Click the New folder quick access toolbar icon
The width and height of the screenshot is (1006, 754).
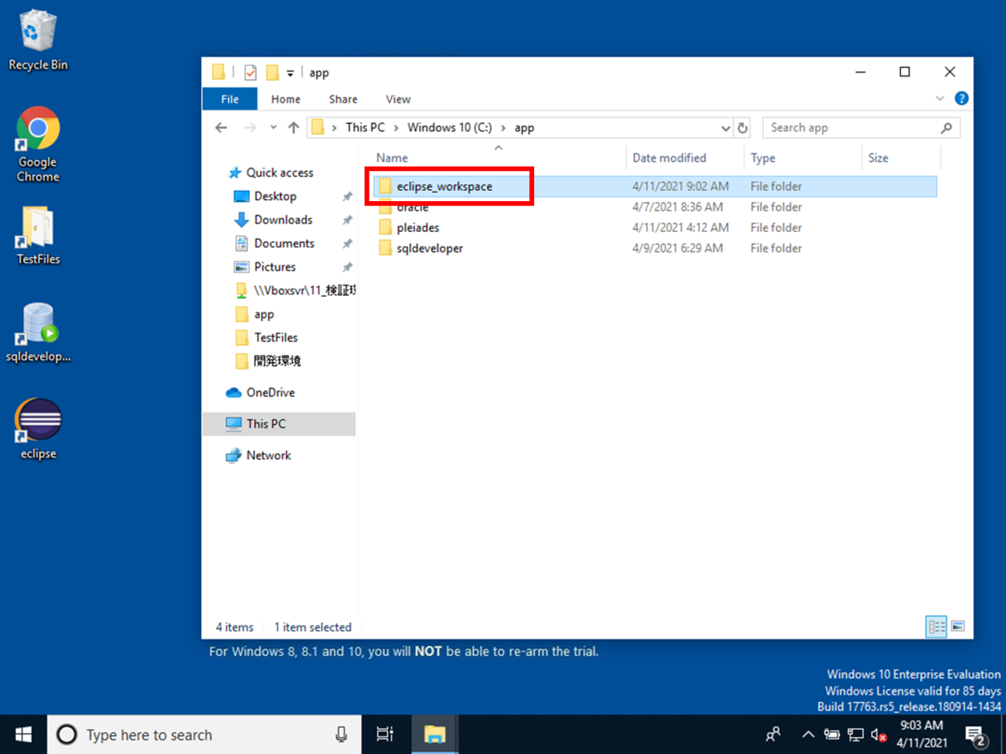pos(272,73)
